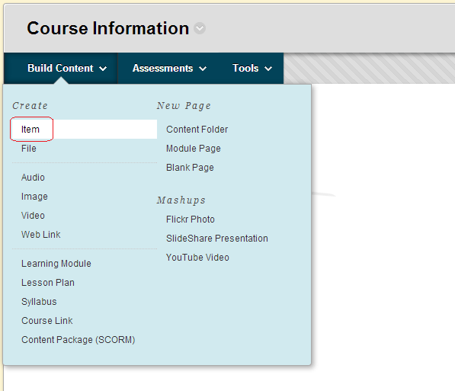Viewport: 455px width, 391px height.
Task: Select the Video menu entry
Action: coord(33,216)
